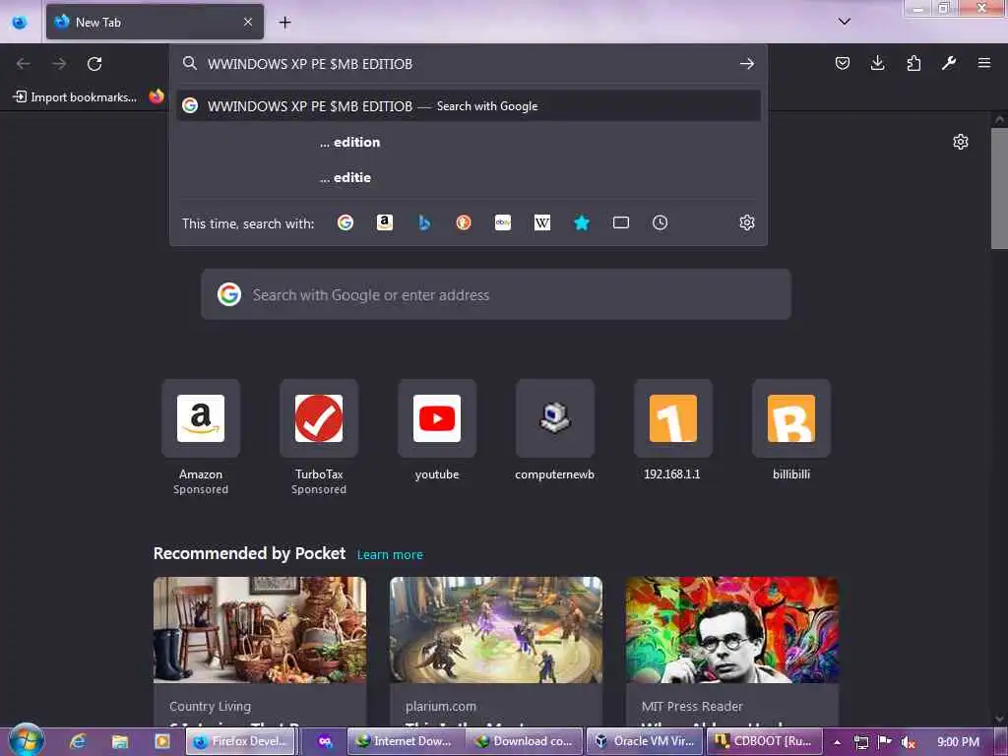Click the page vertical scrollbar thumb
This screenshot has width=1008, height=756.
tap(999, 188)
